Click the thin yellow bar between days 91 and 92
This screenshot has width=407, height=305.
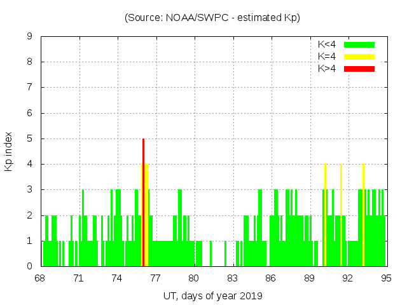pos(341,216)
